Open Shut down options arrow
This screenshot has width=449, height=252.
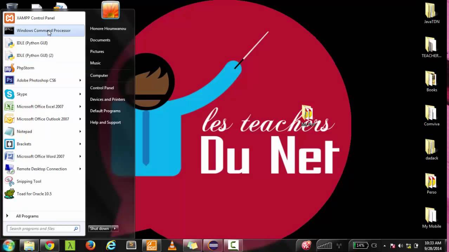115,229
